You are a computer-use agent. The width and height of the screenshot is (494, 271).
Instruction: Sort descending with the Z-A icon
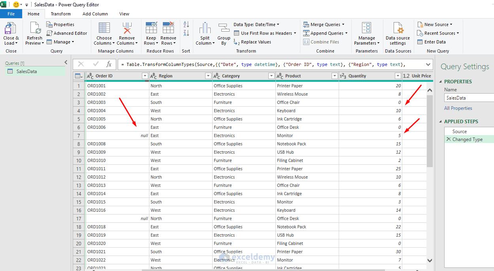click(186, 33)
